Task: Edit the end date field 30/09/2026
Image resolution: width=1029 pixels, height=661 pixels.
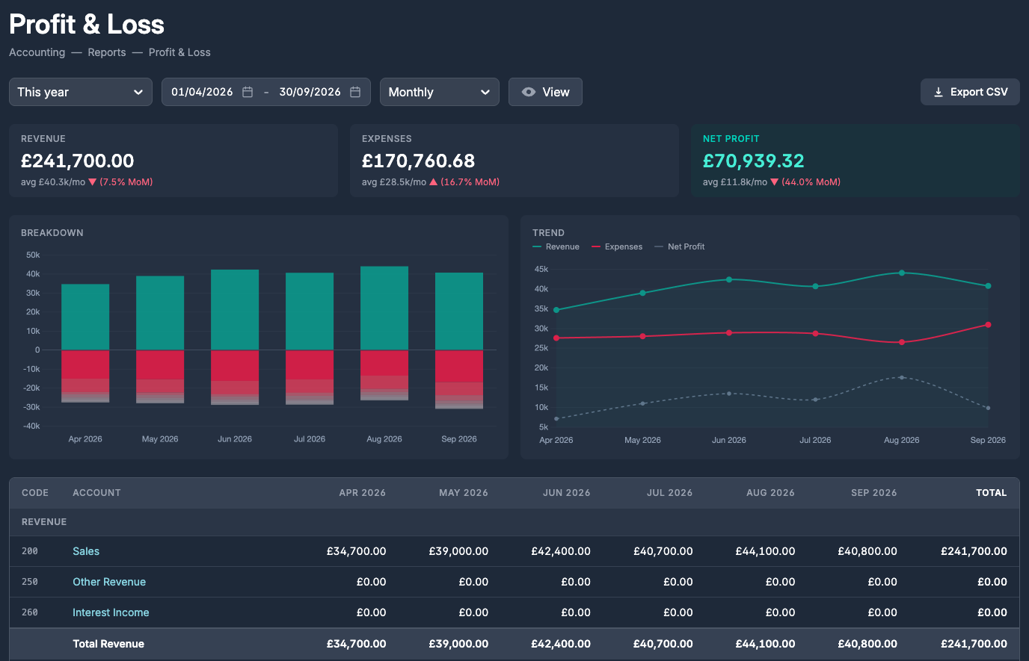Action: (x=310, y=92)
